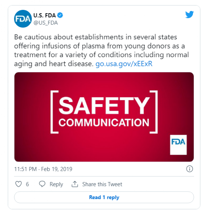Click the tweet body text
210x215 pixels.
point(102,50)
